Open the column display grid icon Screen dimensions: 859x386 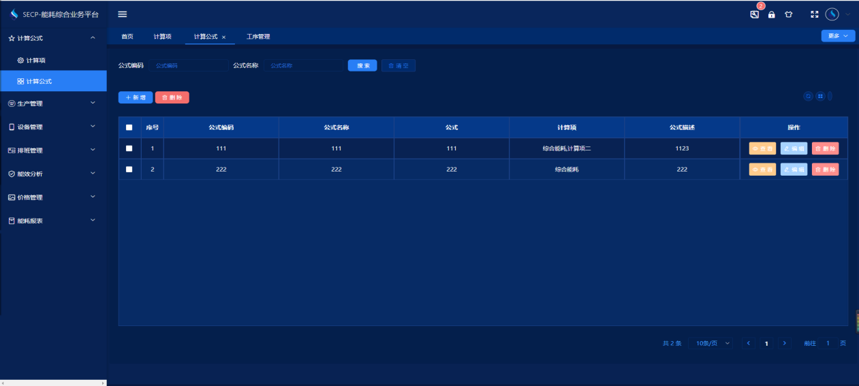(x=820, y=97)
